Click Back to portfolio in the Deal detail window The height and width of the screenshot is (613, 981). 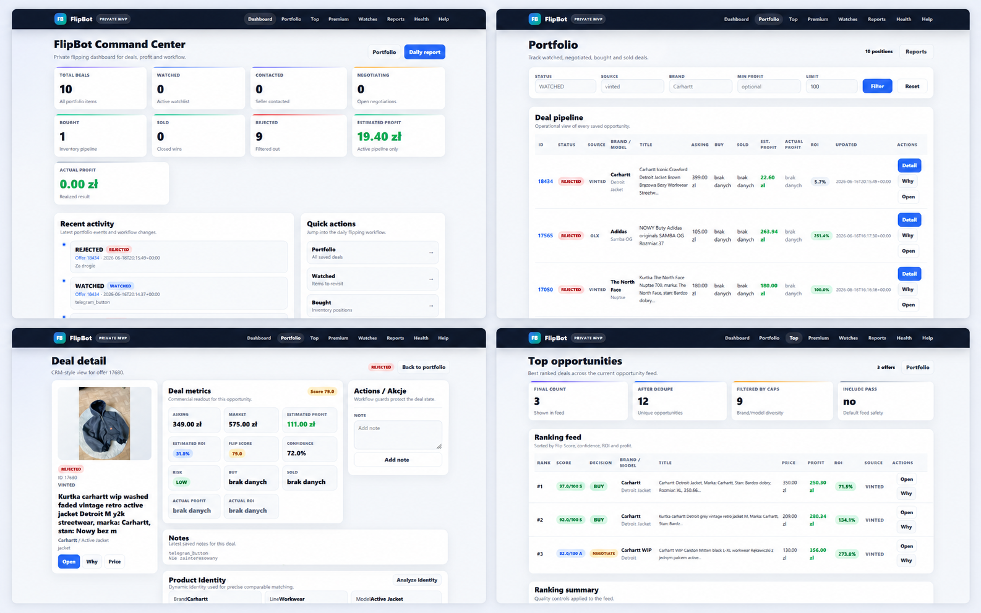pos(424,367)
